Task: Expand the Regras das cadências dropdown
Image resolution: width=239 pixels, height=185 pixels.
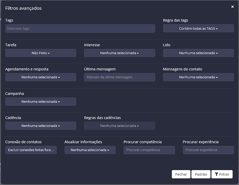Action: (119, 126)
